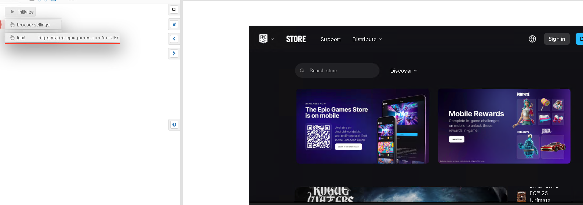The height and width of the screenshot is (205, 583).
Task: Select the load URL step
Action: coord(62,37)
